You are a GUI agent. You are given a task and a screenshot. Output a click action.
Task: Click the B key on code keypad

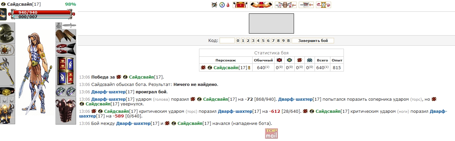pyautogui.click(x=288, y=41)
